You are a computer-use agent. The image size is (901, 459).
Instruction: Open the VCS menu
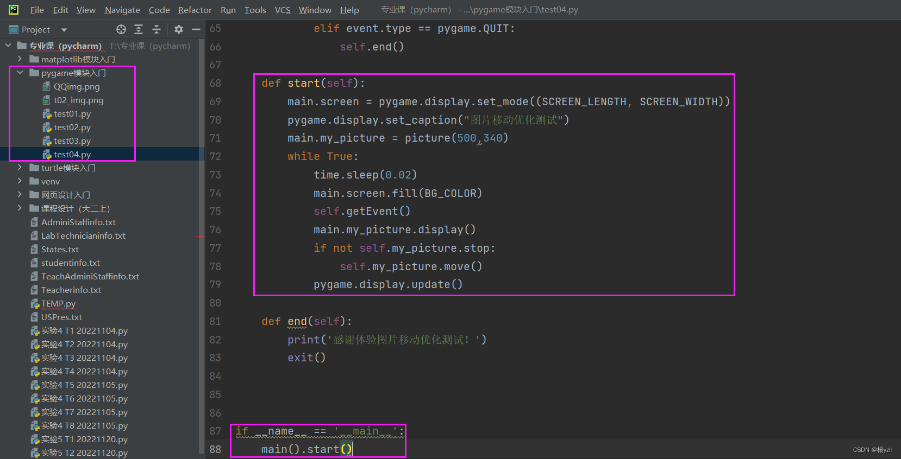click(x=283, y=10)
